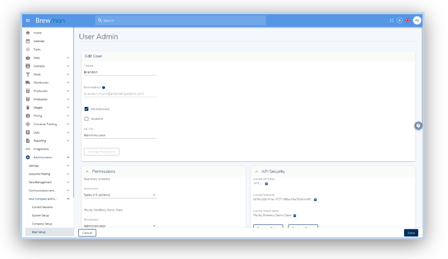Click the Email Address info icon

103,87
